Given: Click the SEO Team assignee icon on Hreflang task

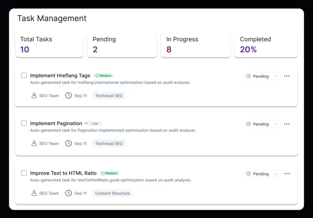Looking at the screenshot, I should point(34,95).
